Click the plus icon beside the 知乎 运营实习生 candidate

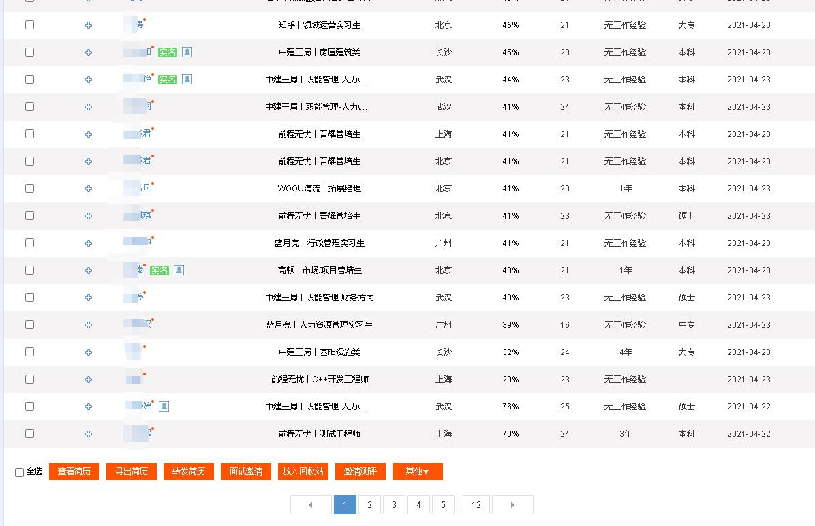point(89,25)
